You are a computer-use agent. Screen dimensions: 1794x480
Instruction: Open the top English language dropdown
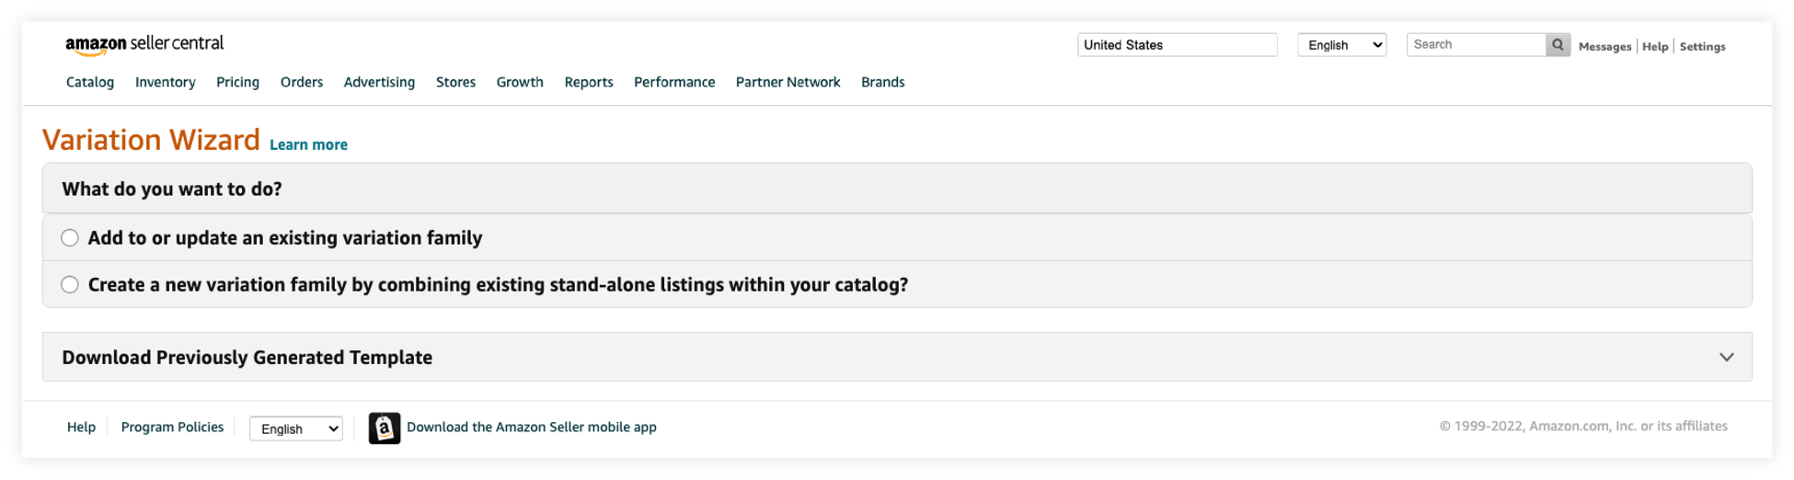(1341, 45)
